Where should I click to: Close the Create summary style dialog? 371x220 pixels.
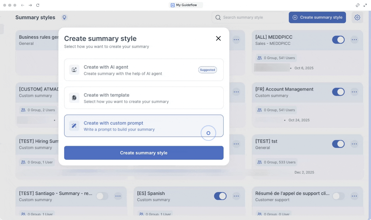click(218, 38)
